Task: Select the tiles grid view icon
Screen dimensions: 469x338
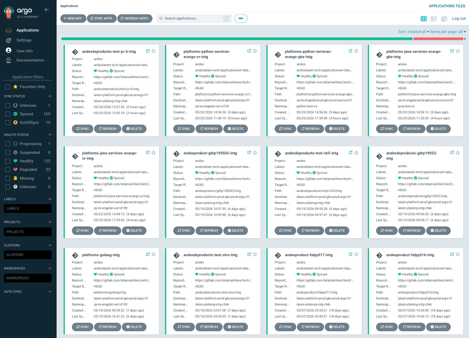Action: (x=424, y=19)
